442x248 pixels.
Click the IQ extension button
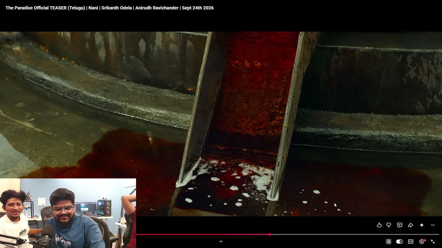click(x=388, y=241)
